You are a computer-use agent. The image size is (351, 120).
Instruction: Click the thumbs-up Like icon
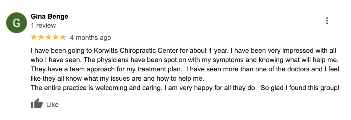37,104
